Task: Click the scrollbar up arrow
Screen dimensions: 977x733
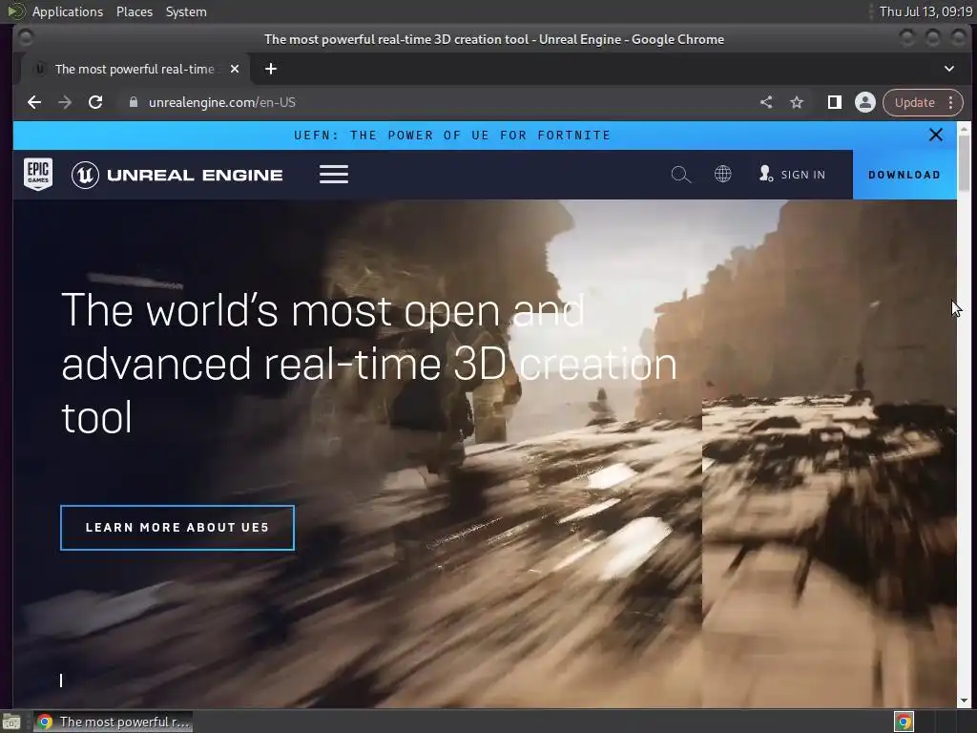Action: pyautogui.click(x=964, y=129)
